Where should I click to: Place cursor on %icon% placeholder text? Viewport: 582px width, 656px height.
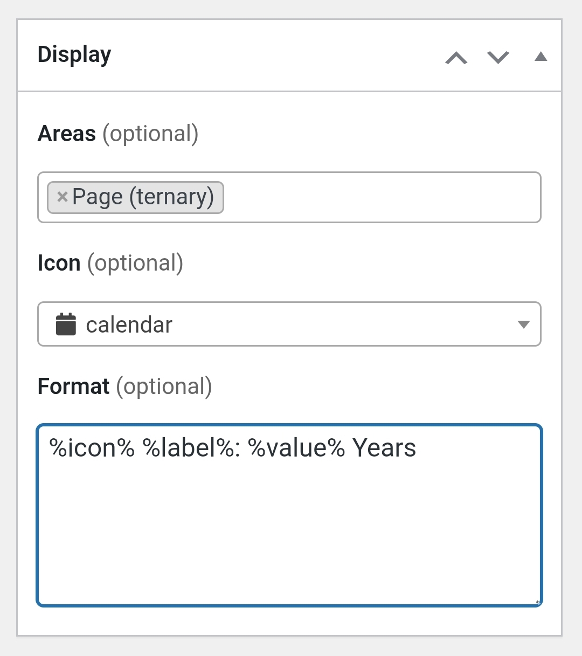point(92,448)
